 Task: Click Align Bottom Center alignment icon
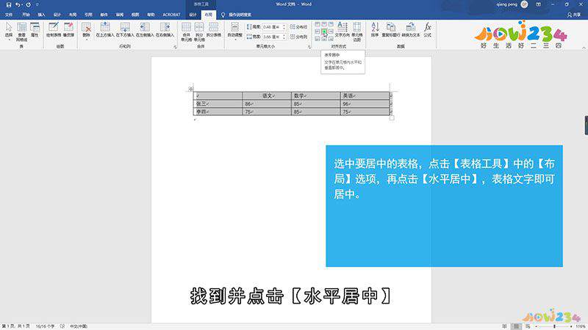coord(324,39)
